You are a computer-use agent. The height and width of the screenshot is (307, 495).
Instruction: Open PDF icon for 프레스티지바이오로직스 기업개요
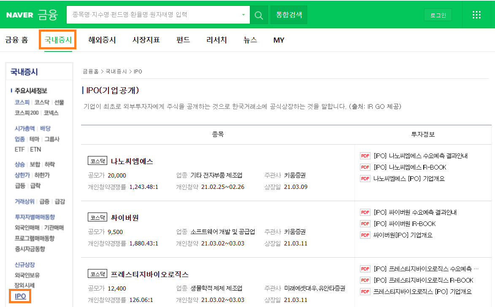pyautogui.click(x=365, y=291)
